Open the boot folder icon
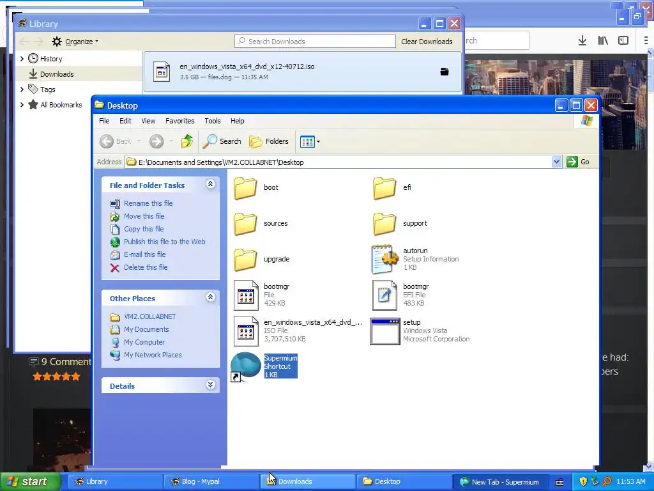This screenshot has height=491, width=654. point(245,188)
